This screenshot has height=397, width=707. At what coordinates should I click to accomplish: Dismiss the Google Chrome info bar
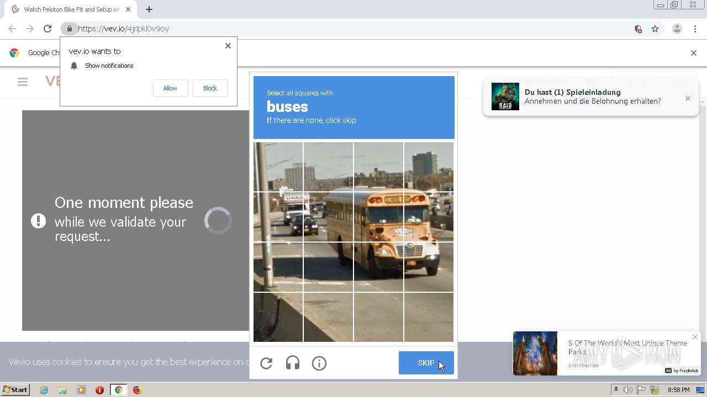[x=694, y=53]
